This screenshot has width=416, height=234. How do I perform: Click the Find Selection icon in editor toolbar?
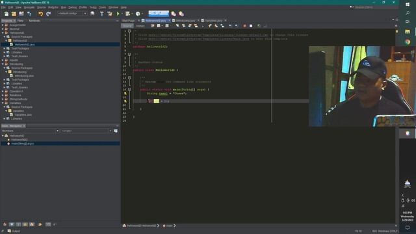177,26
